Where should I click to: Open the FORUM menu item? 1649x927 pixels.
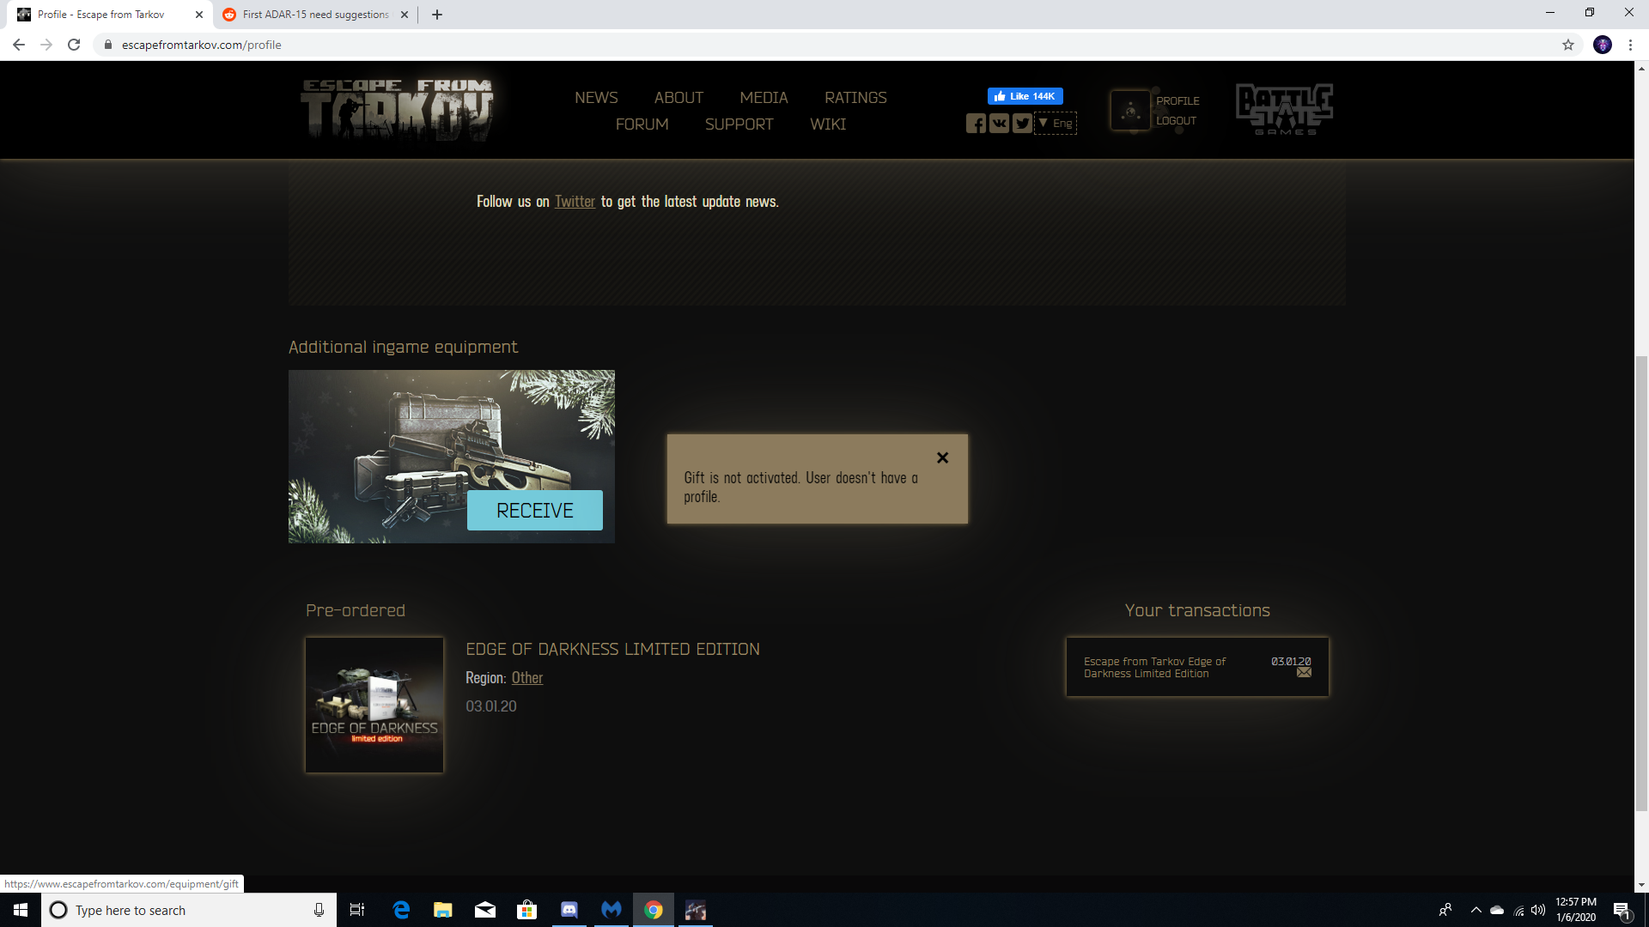coord(642,124)
